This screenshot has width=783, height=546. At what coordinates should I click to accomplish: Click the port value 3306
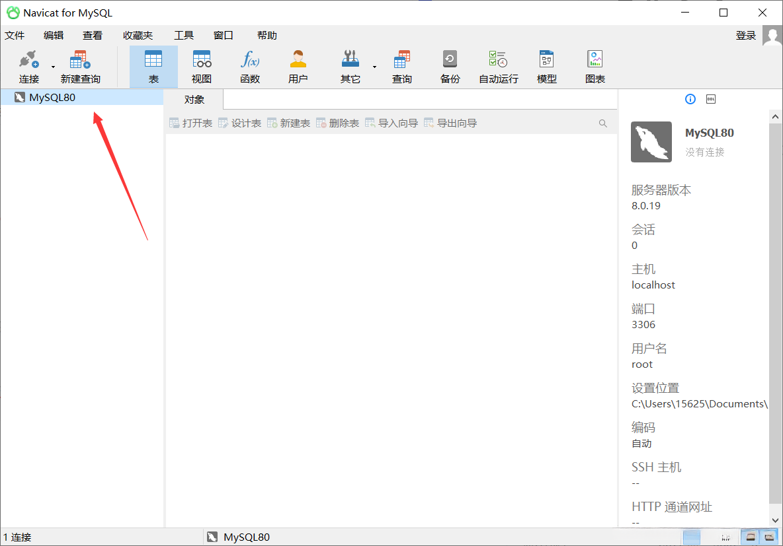point(643,325)
